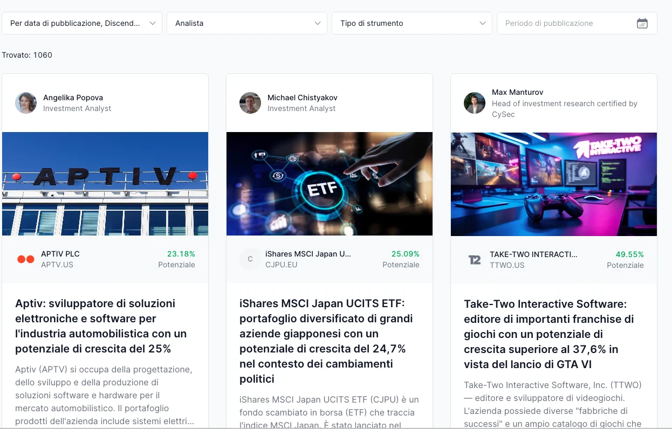The height and width of the screenshot is (429, 672).
Task: Open Michael Chistyakov's profile avatar
Action: tap(250, 103)
